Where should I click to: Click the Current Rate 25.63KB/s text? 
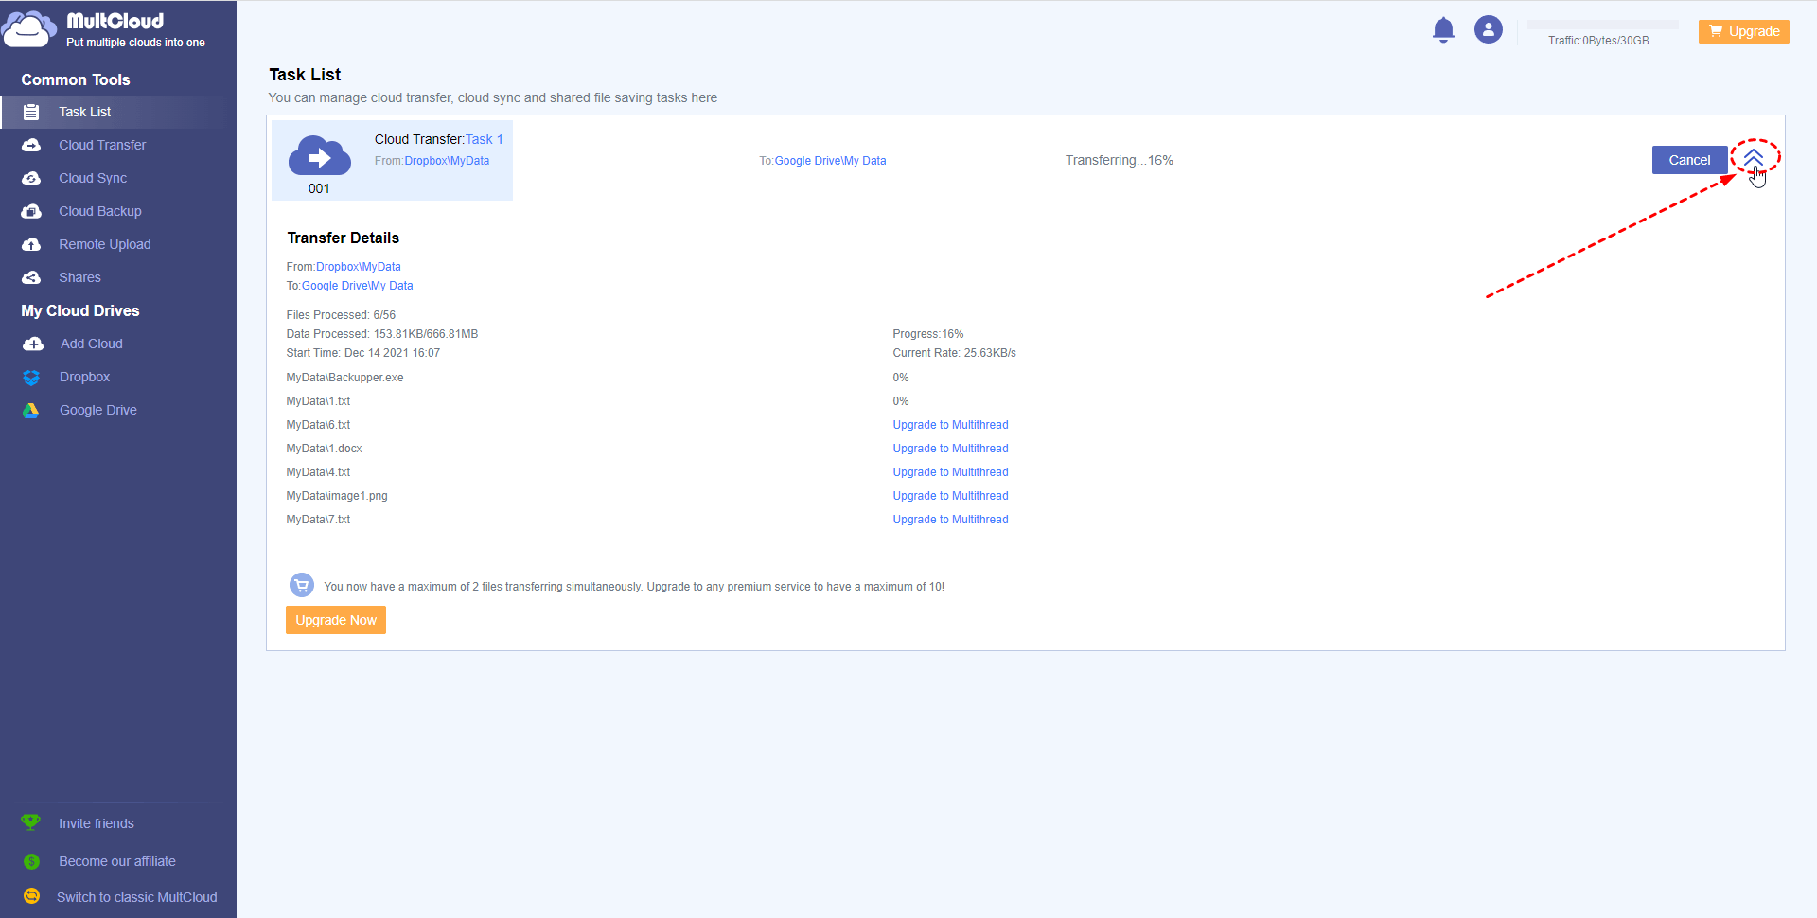click(954, 353)
